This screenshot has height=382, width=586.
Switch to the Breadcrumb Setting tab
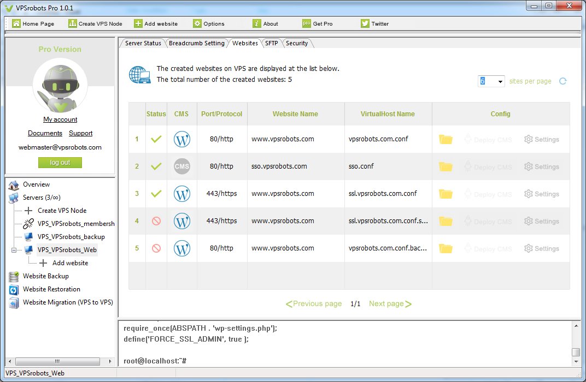(x=197, y=43)
